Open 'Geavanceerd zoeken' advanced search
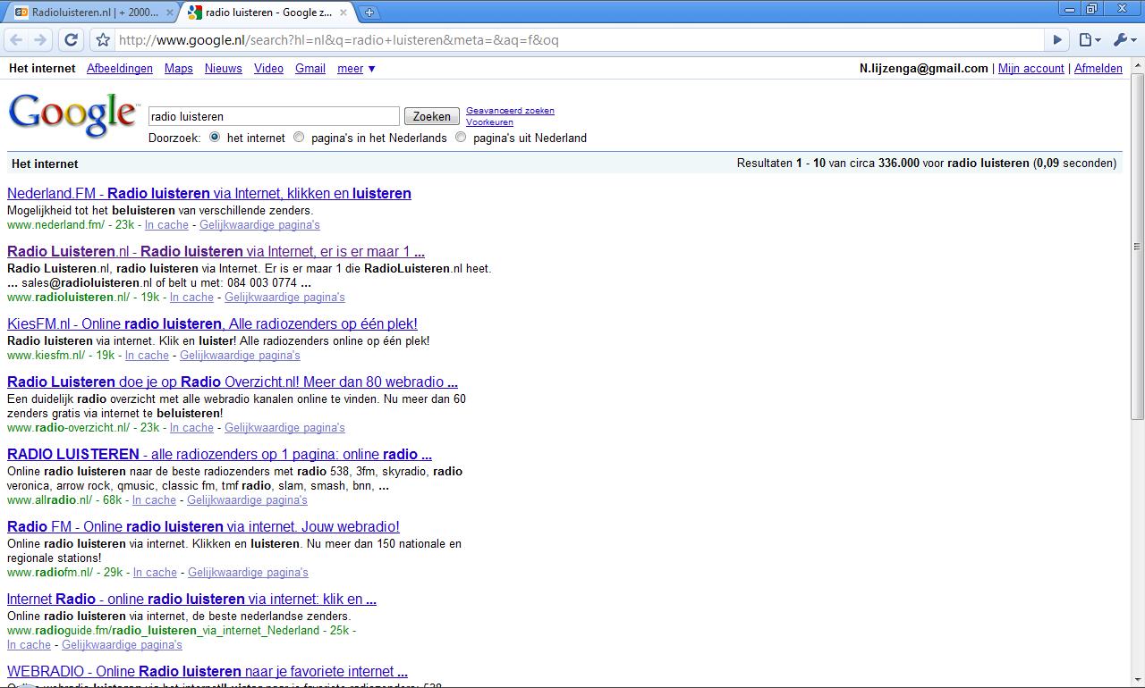The height and width of the screenshot is (688, 1145). (510, 111)
